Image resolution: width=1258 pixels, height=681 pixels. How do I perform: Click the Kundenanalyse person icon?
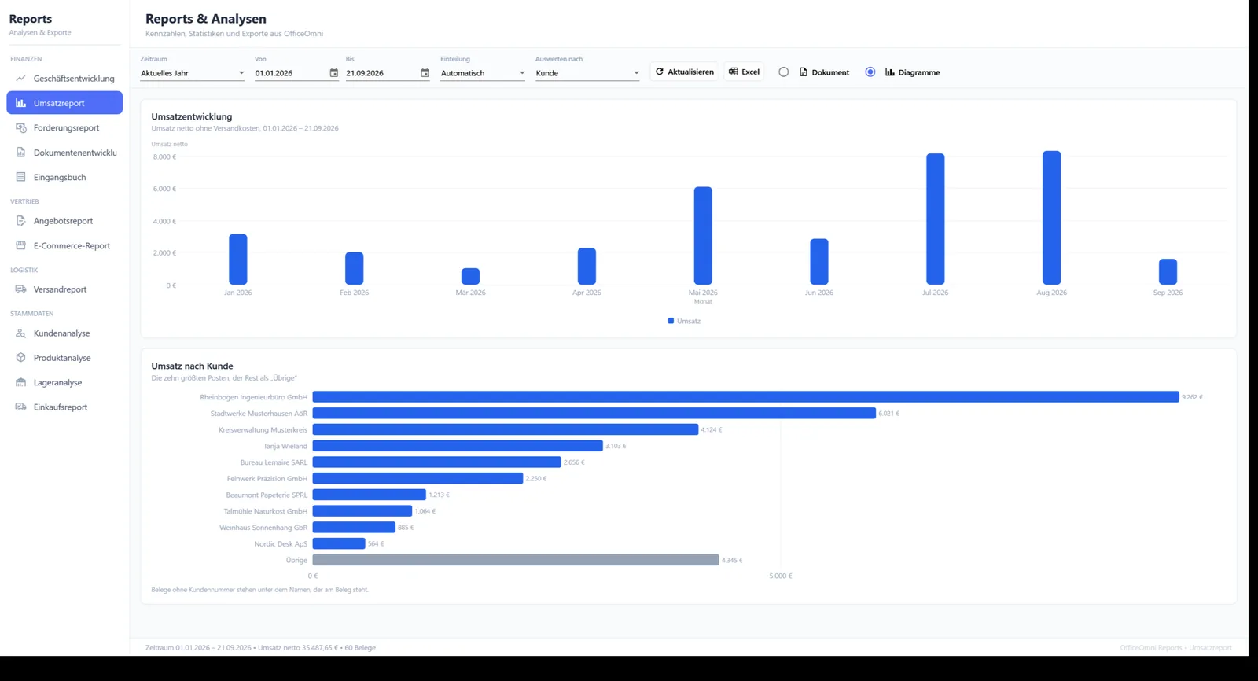(20, 333)
